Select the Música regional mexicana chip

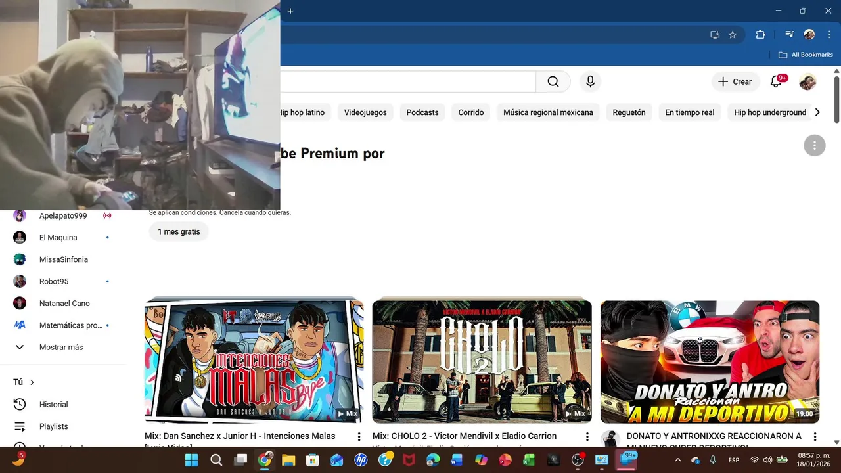548,112
